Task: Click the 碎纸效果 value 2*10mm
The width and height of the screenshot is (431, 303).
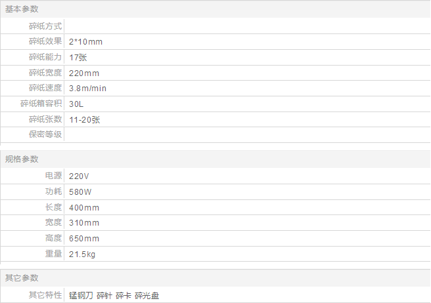Action: tap(86, 42)
